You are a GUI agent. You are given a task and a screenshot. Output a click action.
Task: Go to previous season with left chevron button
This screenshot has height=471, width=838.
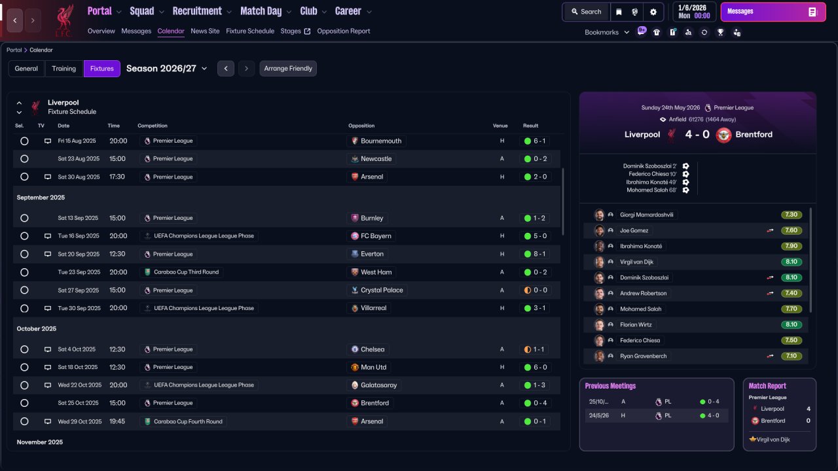point(226,69)
